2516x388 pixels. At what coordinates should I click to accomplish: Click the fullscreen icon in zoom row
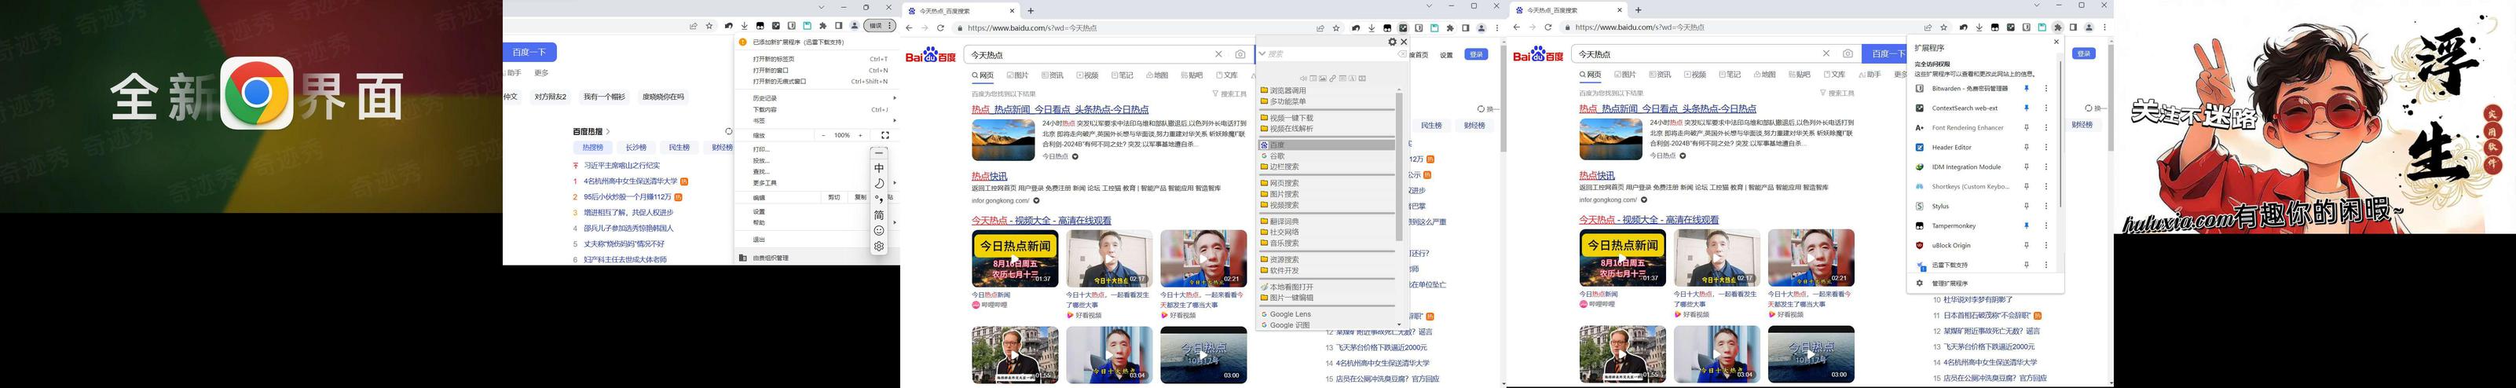[x=885, y=136]
